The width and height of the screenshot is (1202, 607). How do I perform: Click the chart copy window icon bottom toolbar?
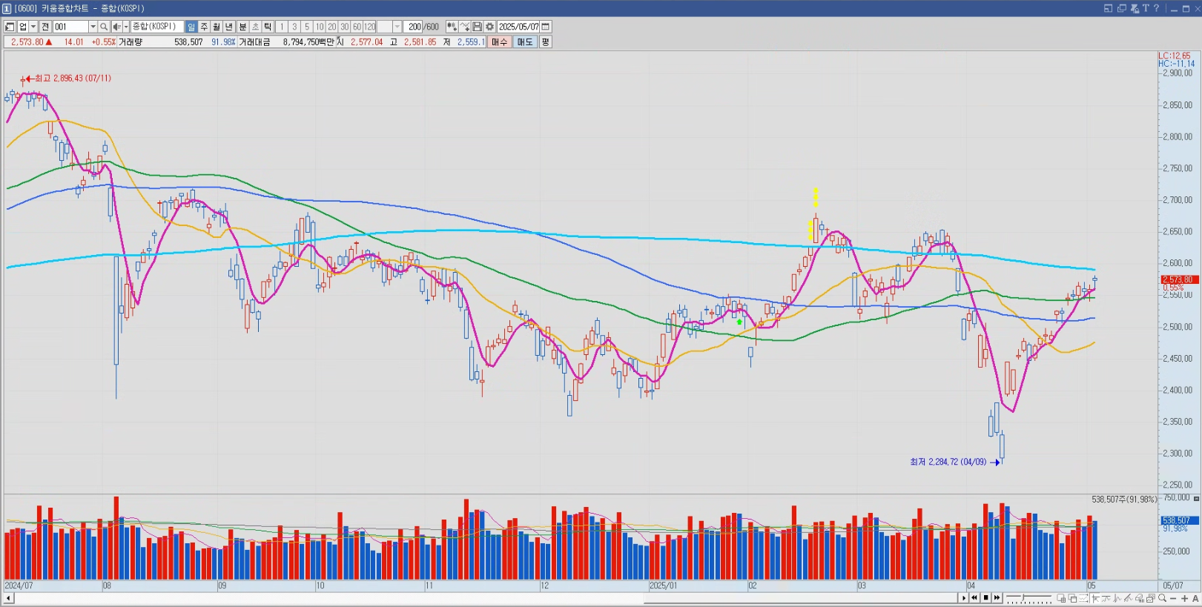click(x=1150, y=598)
